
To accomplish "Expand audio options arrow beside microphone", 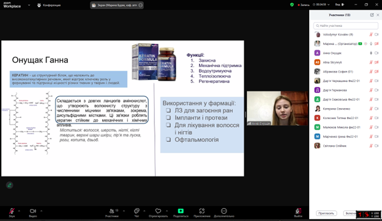I will [19, 211].
